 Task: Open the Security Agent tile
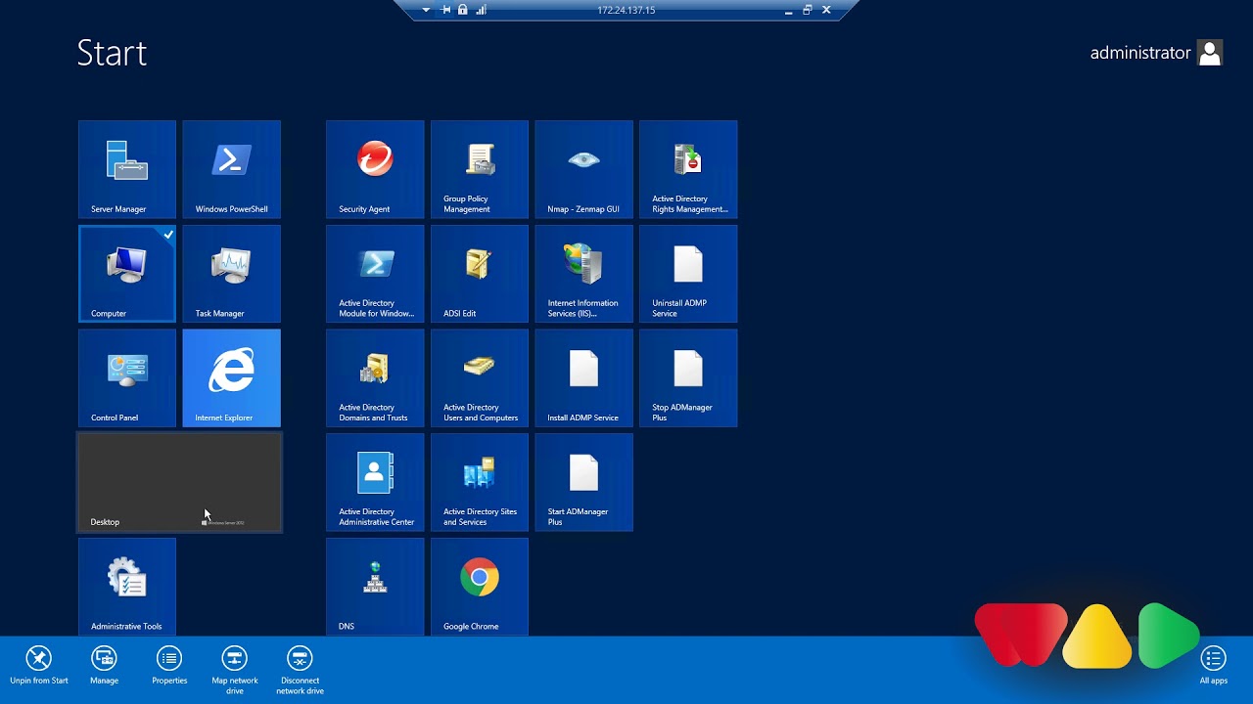pyautogui.click(x=375, y=169)
